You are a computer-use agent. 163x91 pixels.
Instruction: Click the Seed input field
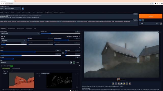pyautogui.click(x=35, y=63)
